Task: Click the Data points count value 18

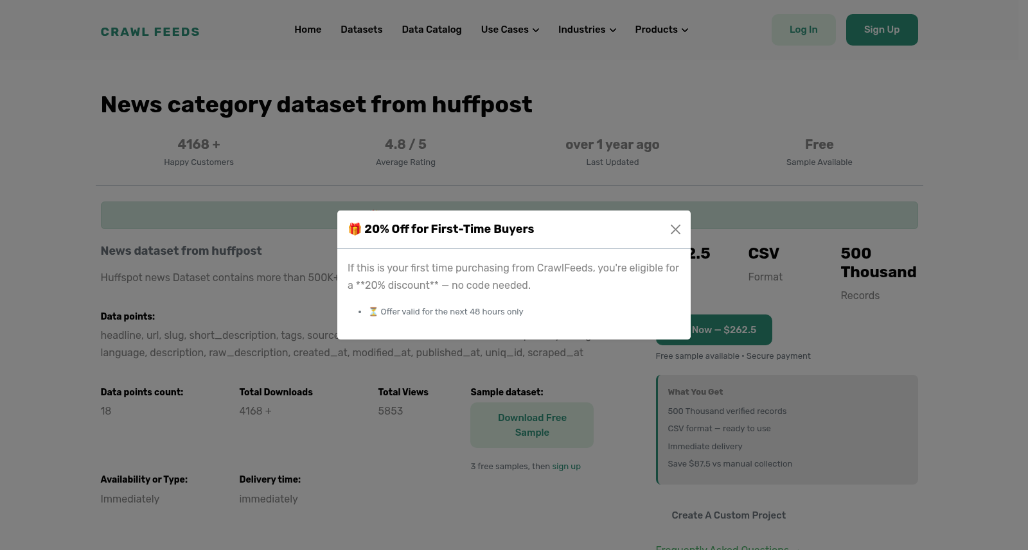Action: click(106, 411)
